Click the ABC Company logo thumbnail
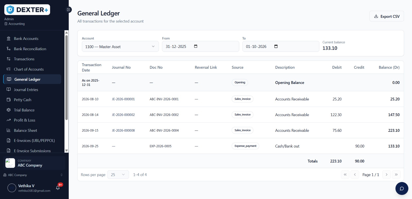This screenshot has height=199, width=412. pyautogui.click(x=10, y=163)
